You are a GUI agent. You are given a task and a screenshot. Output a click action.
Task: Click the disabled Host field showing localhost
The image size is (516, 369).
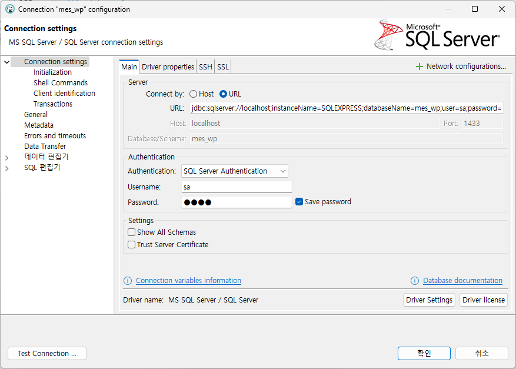click(x=315, y=124)
